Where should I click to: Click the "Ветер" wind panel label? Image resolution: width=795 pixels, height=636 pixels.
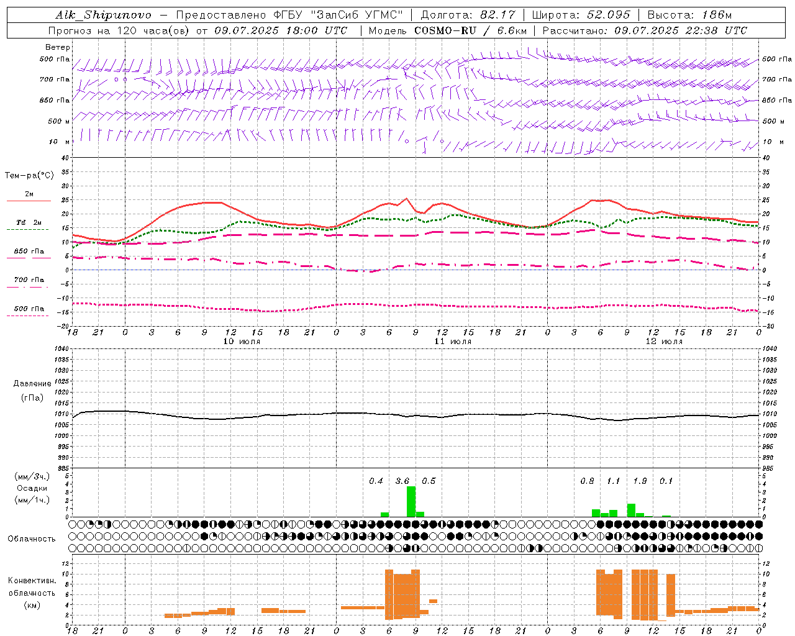click(58, 47)
